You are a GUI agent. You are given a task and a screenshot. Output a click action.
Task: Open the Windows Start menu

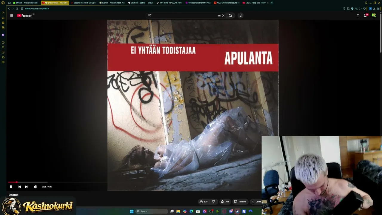(132, 211)
